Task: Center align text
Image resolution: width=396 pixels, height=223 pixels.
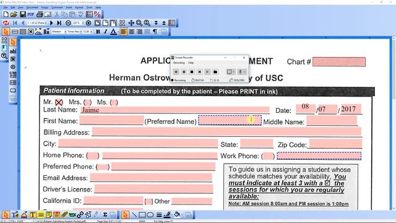Action: pyautogui.click(x=131, y=32)
